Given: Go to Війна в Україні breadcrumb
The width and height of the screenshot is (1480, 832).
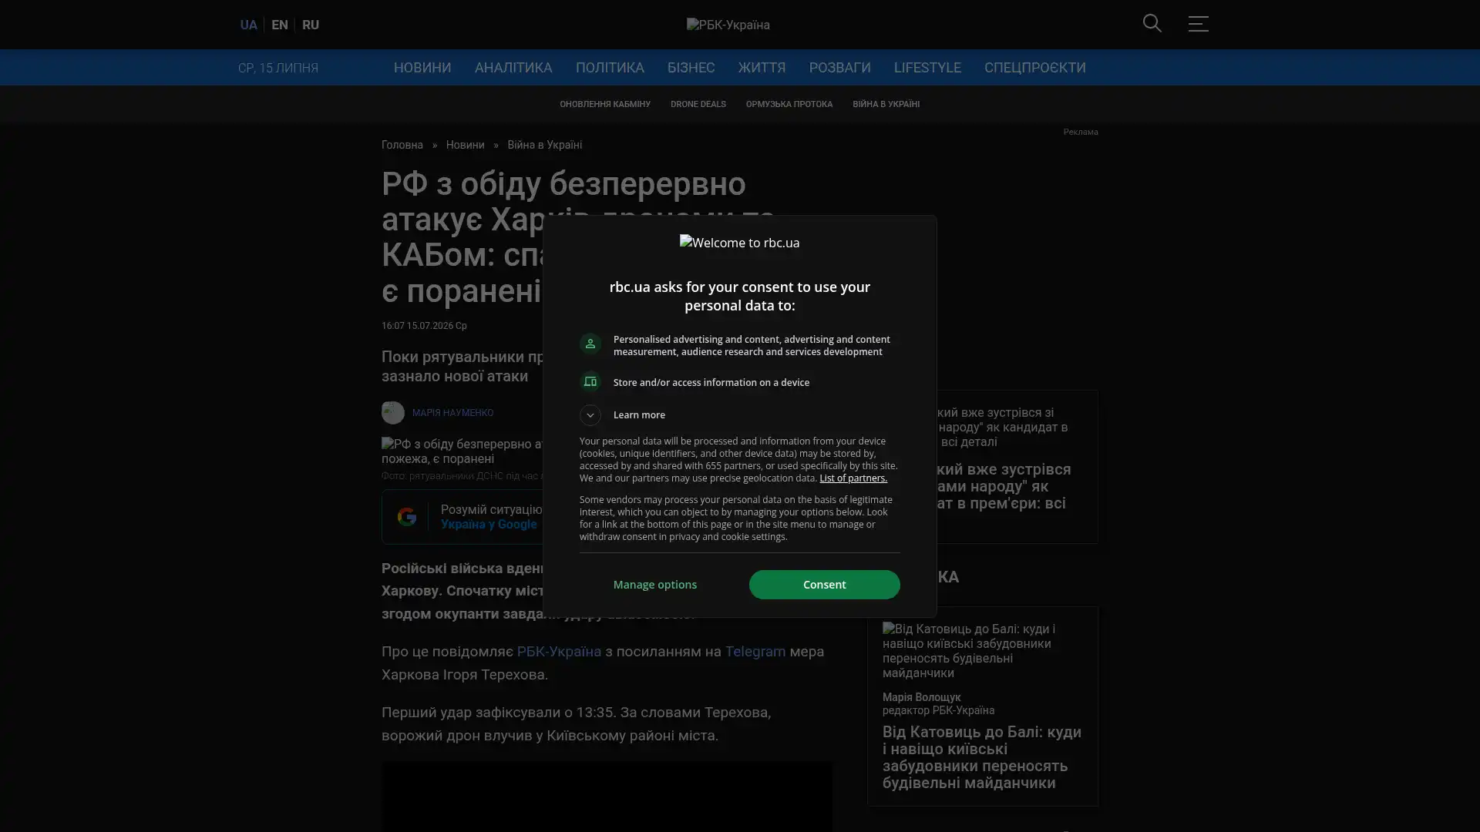Looking at the screenshot, I should pyautogui.click(x=544, y=145).
